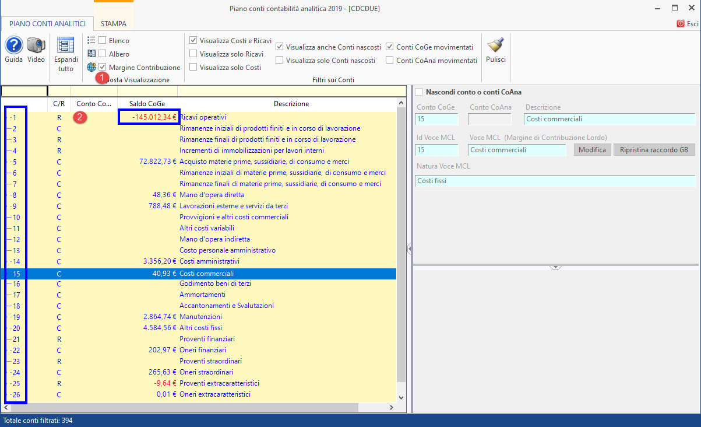Image resolution: width=701 pixels, height=427 pixels.
Task: Click the Albero tree view icon
Action: [x=91, y=54]
